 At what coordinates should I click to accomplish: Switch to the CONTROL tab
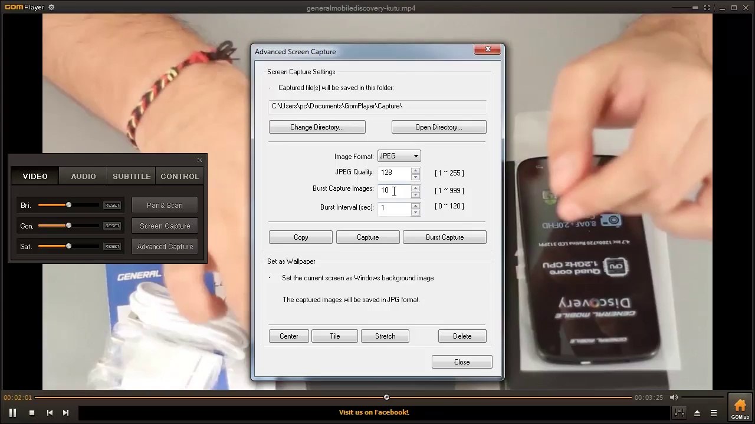click(x=180, y=176)
